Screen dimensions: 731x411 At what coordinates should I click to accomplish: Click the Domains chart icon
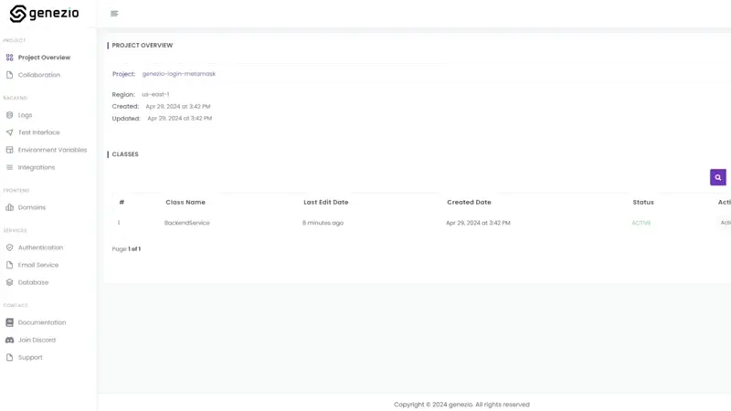9,207
